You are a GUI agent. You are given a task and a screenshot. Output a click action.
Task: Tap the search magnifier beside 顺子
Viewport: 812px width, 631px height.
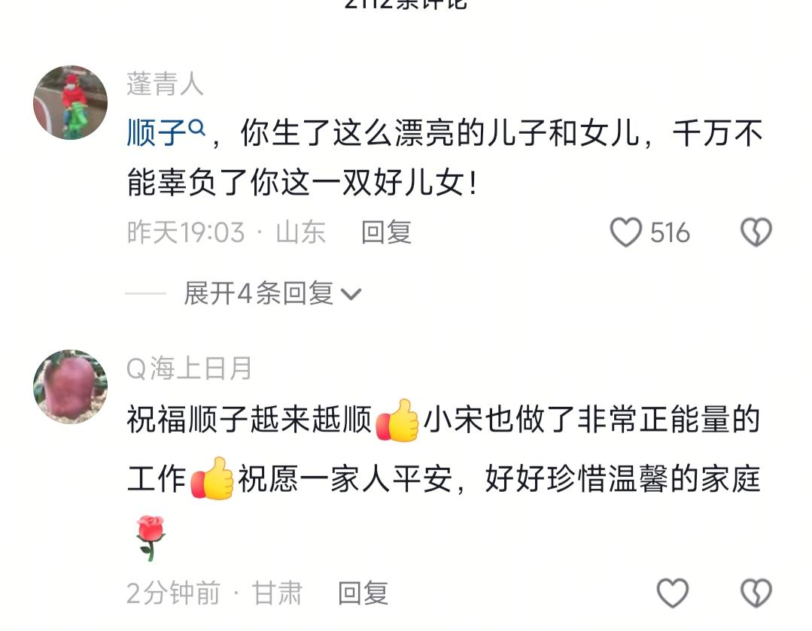pos(196,127)
